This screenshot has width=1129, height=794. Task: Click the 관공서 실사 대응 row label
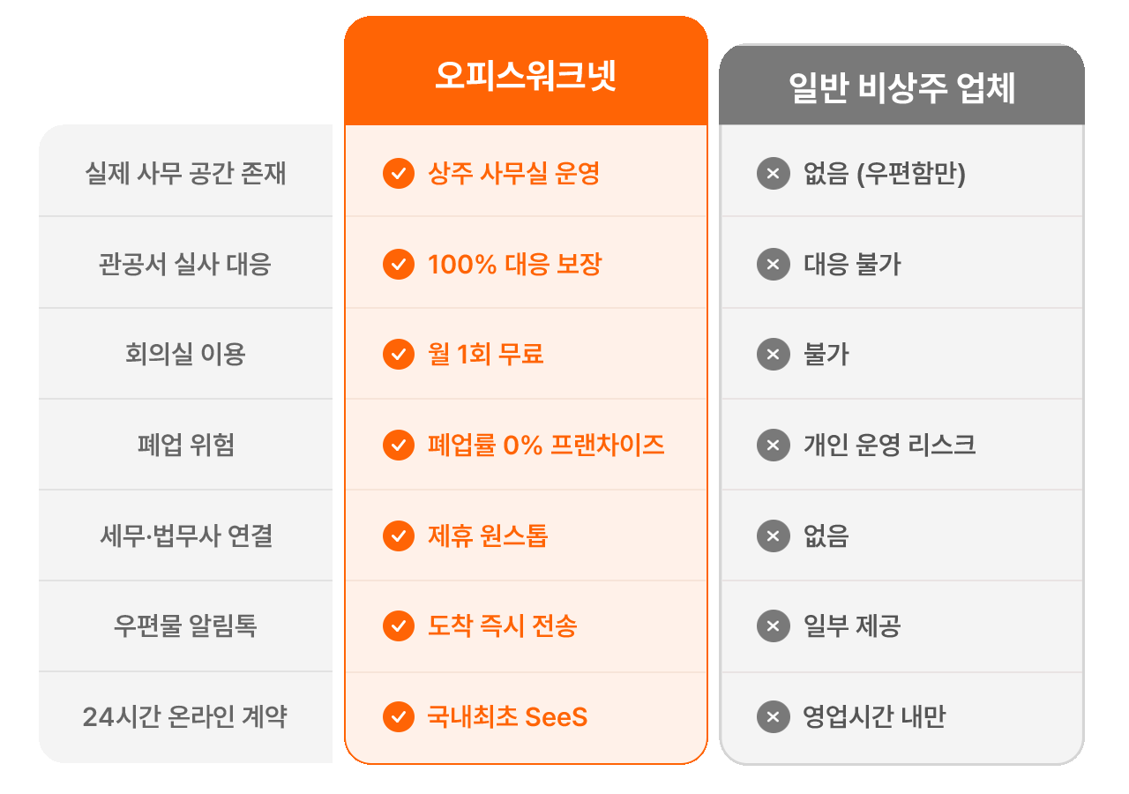pyautogui.click(x=185, y=264)
